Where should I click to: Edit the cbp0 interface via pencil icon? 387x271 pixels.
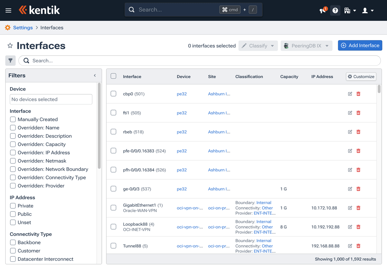[x=350, y=94]
